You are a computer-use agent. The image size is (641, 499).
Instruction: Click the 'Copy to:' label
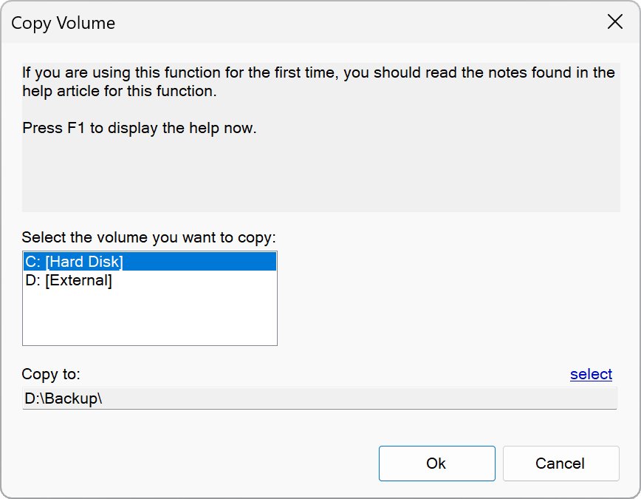click(51, 374)
